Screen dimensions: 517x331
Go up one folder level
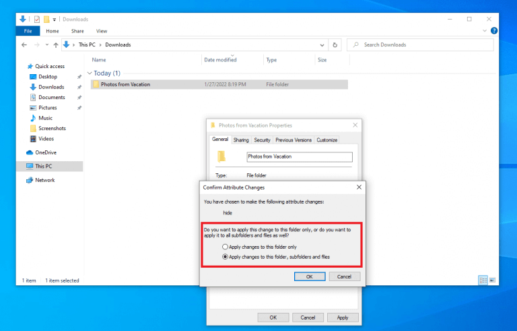point(56,45)
